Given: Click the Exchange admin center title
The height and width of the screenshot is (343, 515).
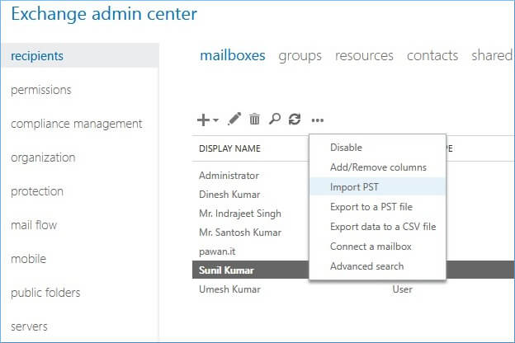Looking at the screenshot, I should pyautogui.click(x=104, y=14).
